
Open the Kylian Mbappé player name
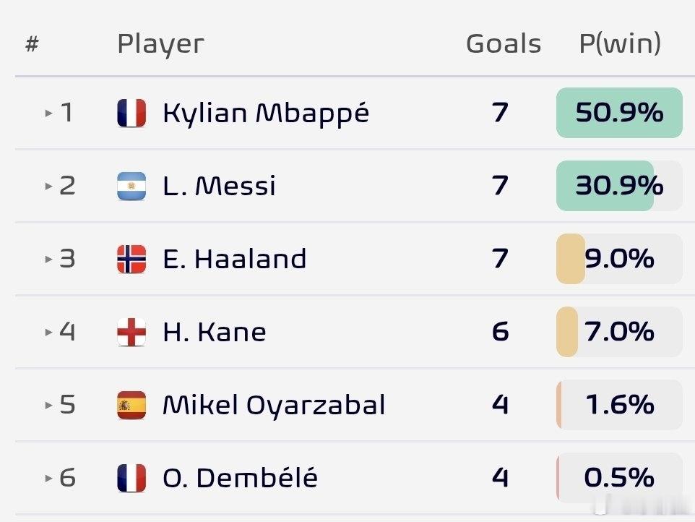pyautogui.click(x=266, y=114)
